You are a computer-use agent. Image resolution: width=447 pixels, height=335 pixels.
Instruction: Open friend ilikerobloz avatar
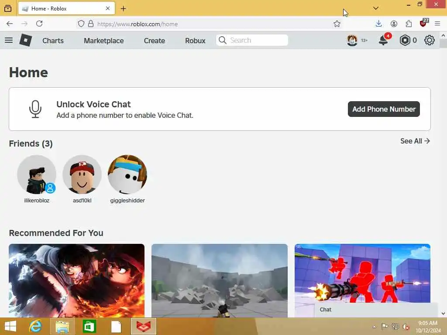coord(37,174)
